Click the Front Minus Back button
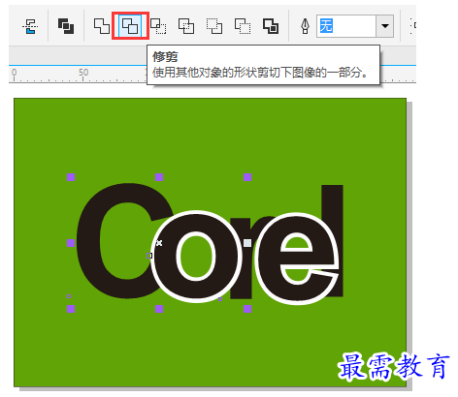 pyautogui.click(x=214, y=26)
